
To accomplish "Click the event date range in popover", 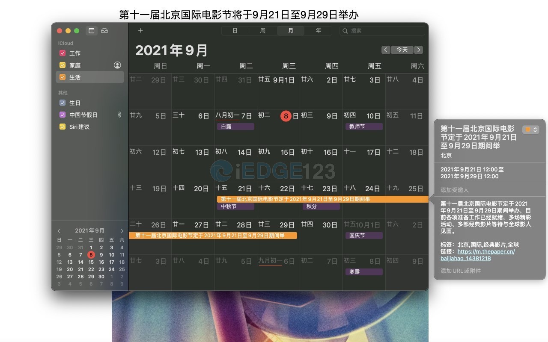I will pos(472,173).
